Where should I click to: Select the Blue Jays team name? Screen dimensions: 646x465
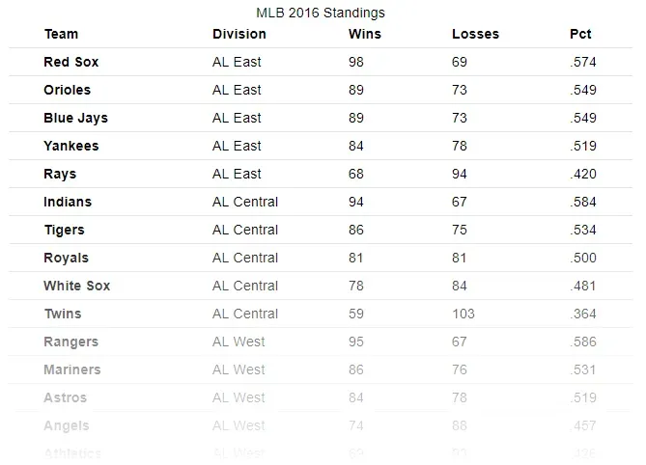click(75, 118)
